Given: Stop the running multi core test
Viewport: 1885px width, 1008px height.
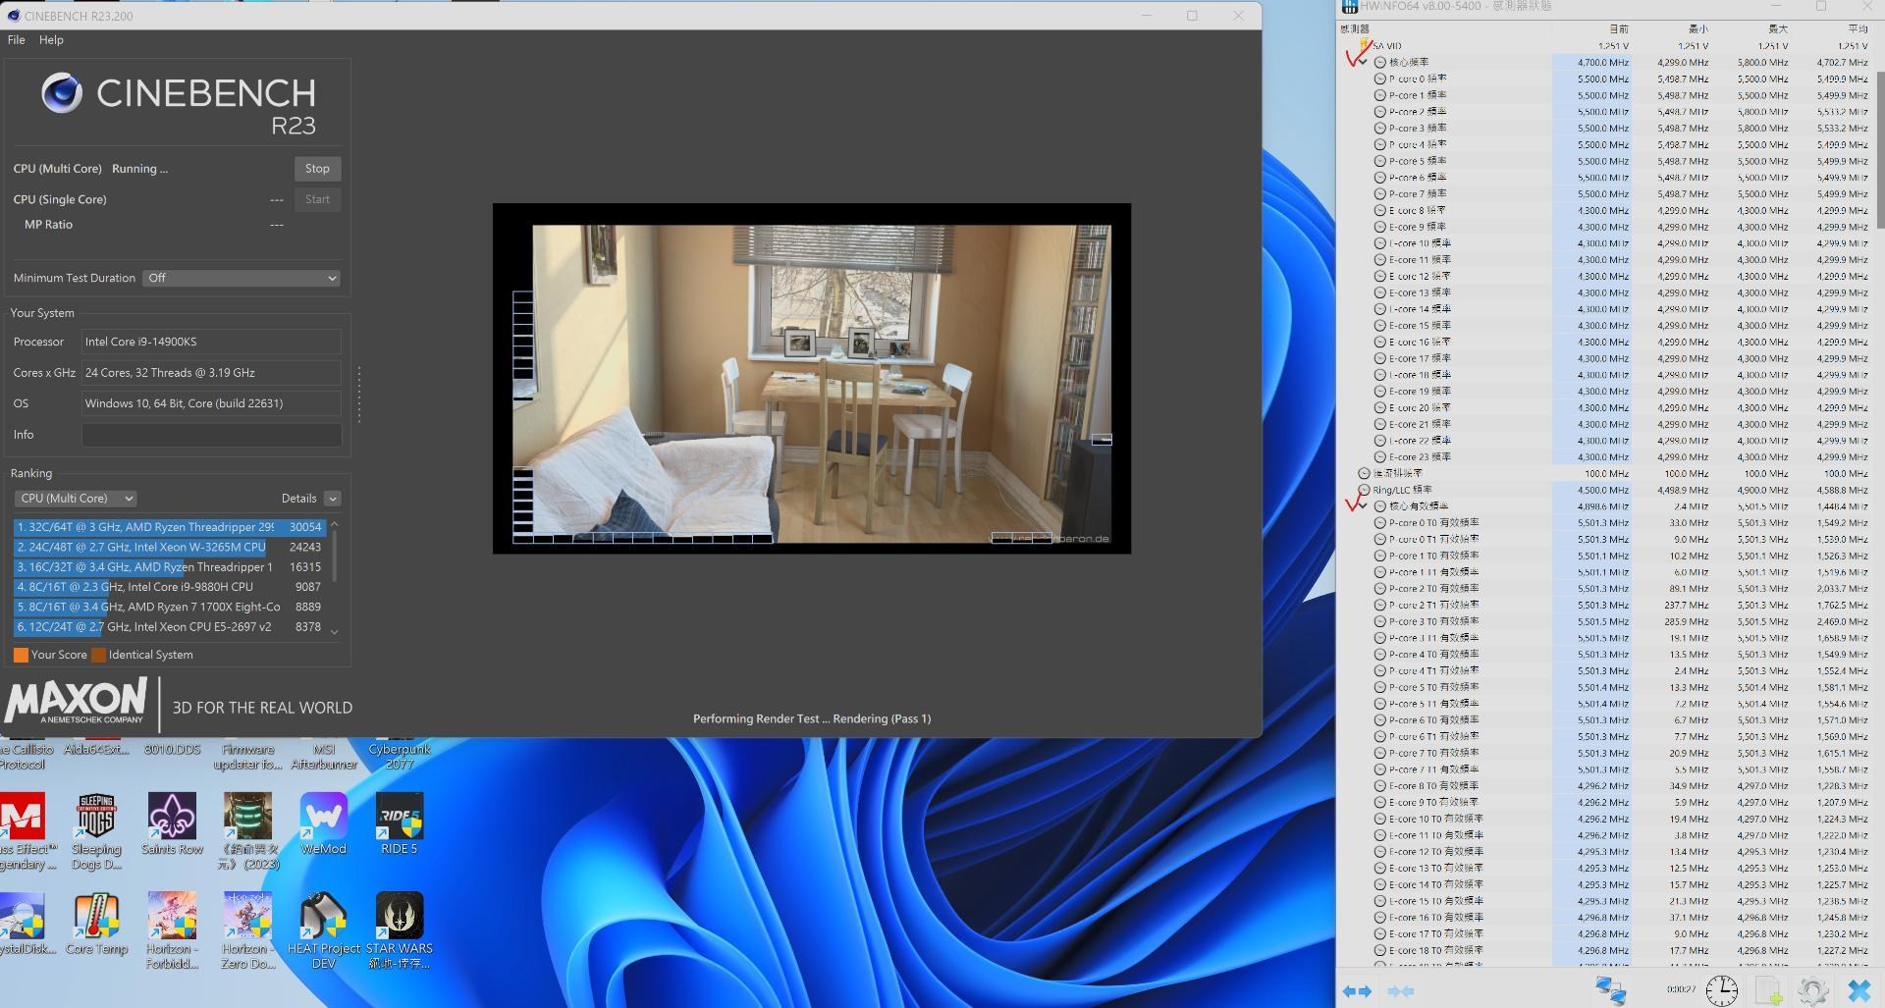Looking at the screenshot, I should (x=317, y=169).
